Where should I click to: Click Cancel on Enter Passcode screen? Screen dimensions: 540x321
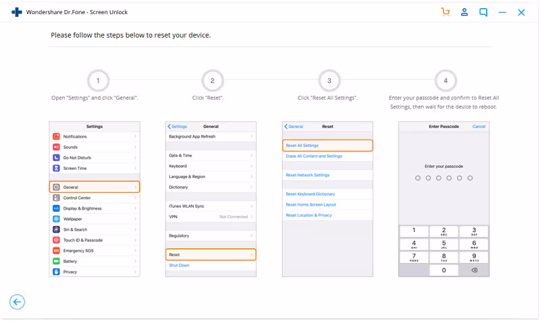click(479, 127)
